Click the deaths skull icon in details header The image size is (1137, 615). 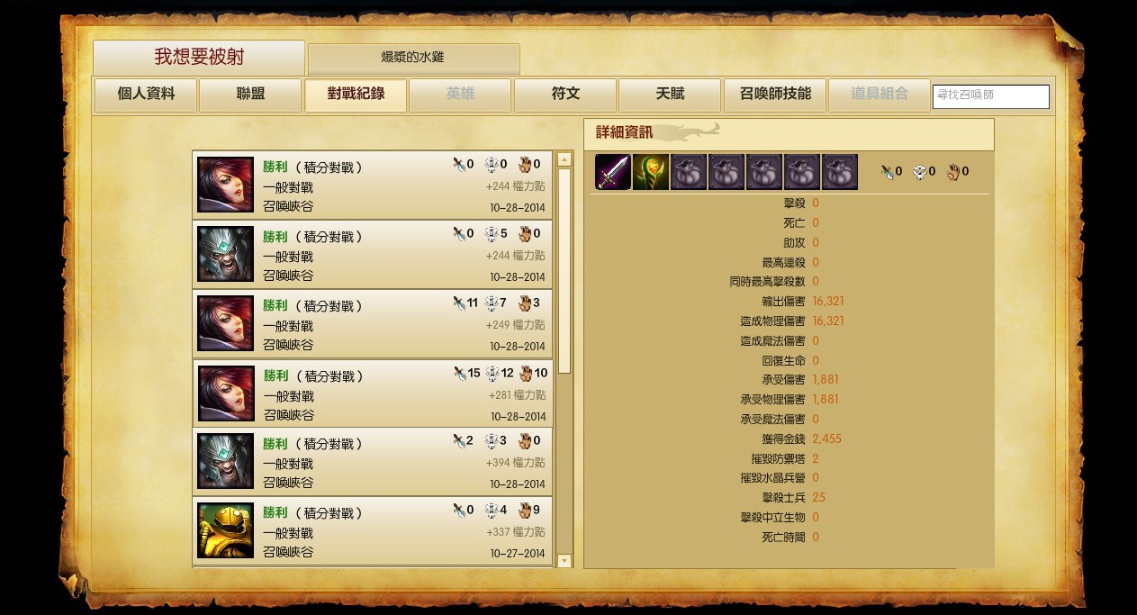point(919,171)
